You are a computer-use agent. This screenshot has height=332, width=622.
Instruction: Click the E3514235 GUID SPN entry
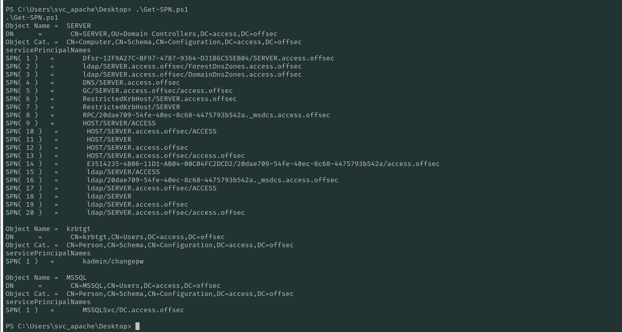[x=263, y=164]
